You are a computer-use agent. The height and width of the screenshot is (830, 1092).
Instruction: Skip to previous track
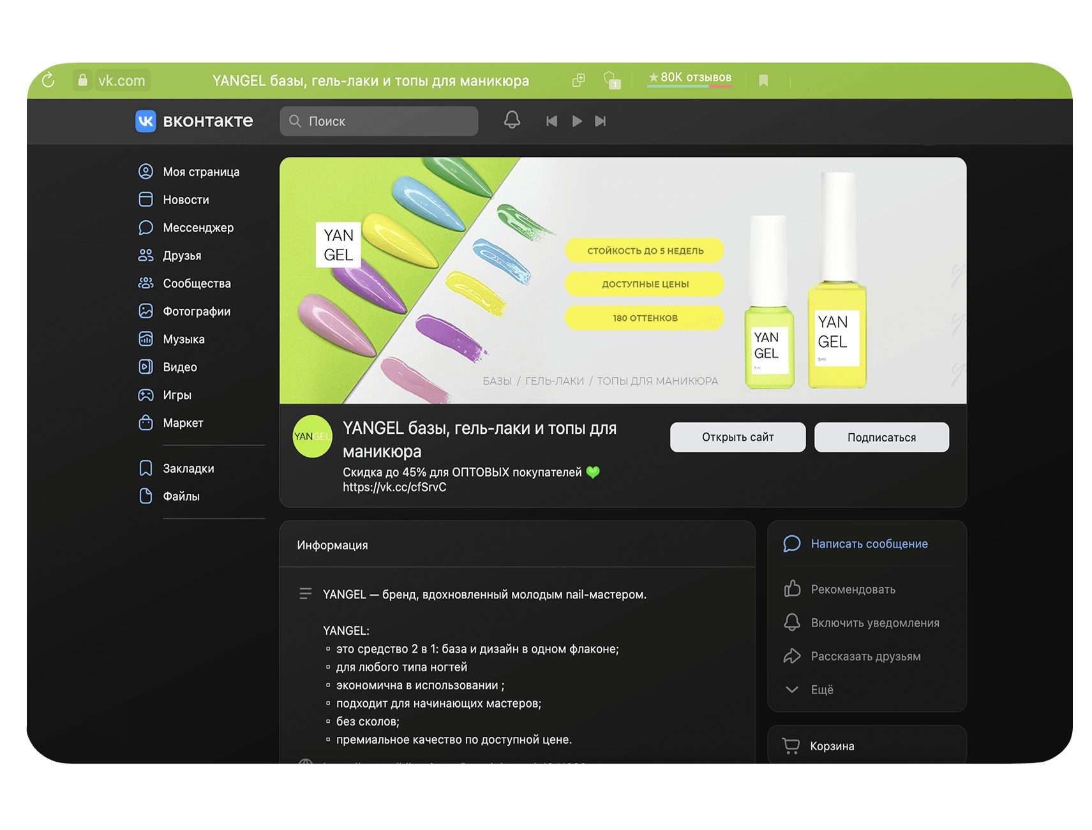click(x=551, y=121)
